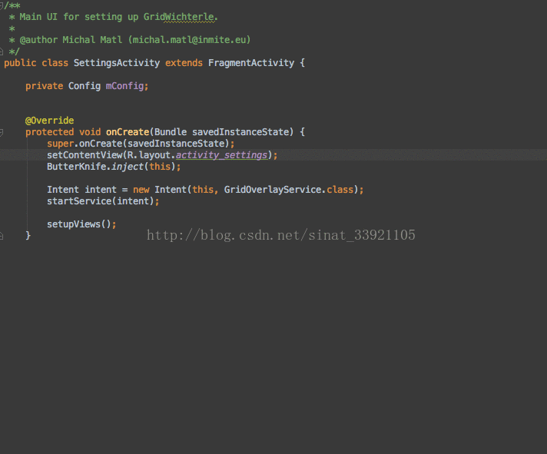The image size is (547, 454).
Task: Click the FragmentActivity superclass name
Action: click(x=251, y=63)
